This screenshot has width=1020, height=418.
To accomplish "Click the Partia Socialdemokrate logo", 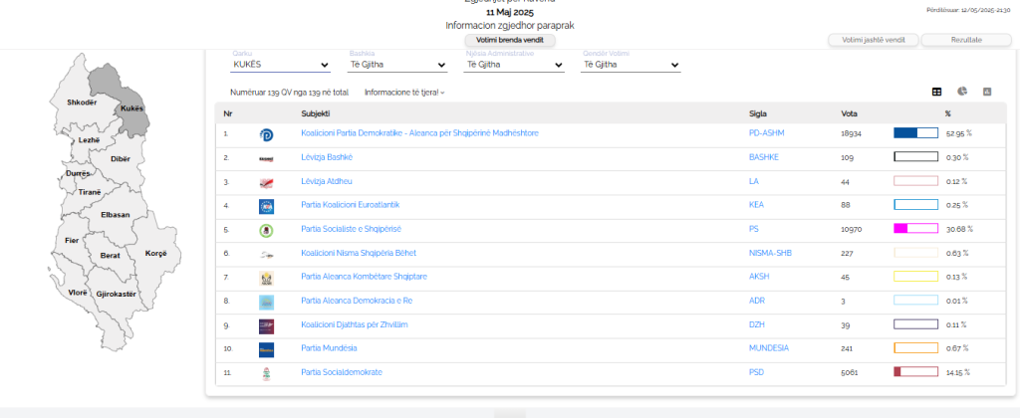I will pos(266,374).
